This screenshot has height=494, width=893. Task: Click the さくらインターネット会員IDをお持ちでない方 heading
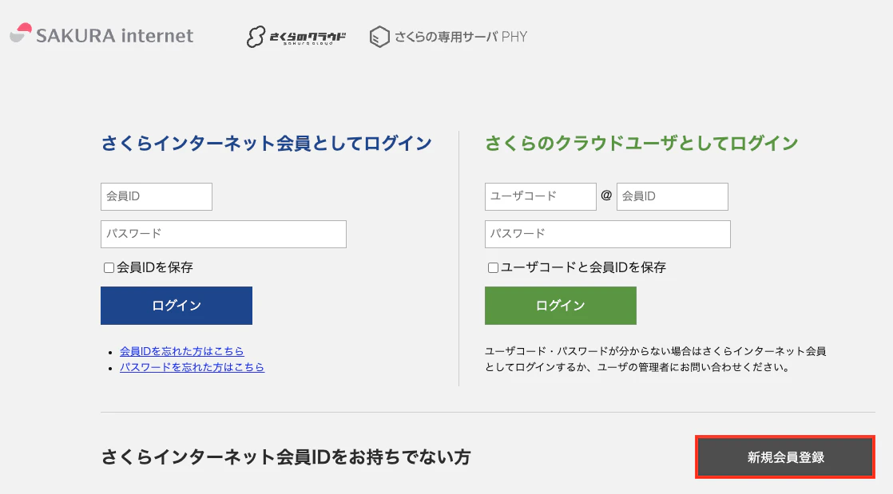tap(286, 456)
